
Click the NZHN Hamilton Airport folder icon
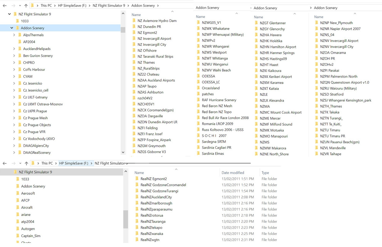coord(256,47)
